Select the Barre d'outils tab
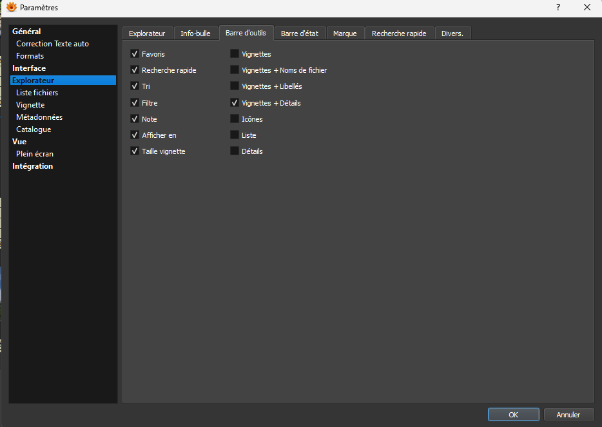This screenshot has width=602, height=427. coord(246,33)
